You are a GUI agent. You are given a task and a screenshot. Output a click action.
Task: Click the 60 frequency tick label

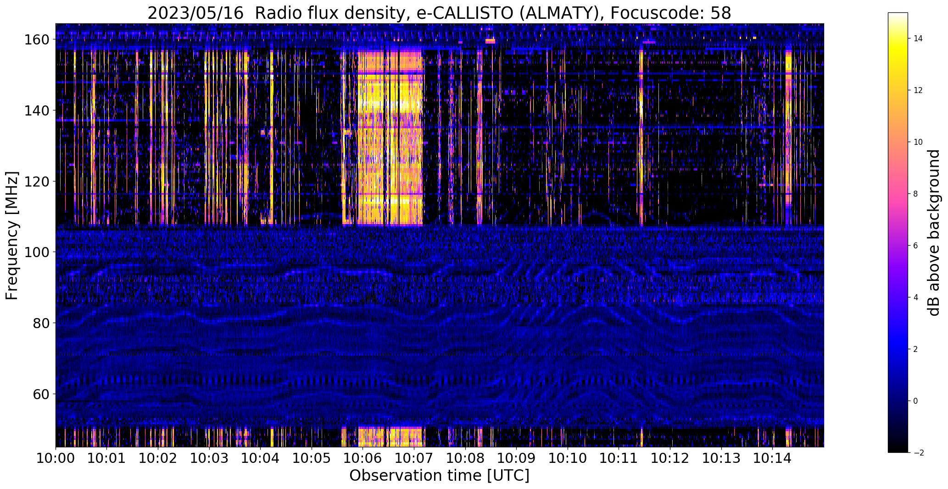41,394
